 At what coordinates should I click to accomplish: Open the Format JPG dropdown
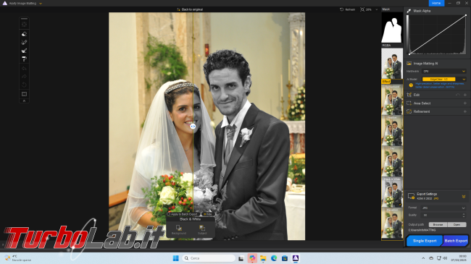[x=443, y=208]
